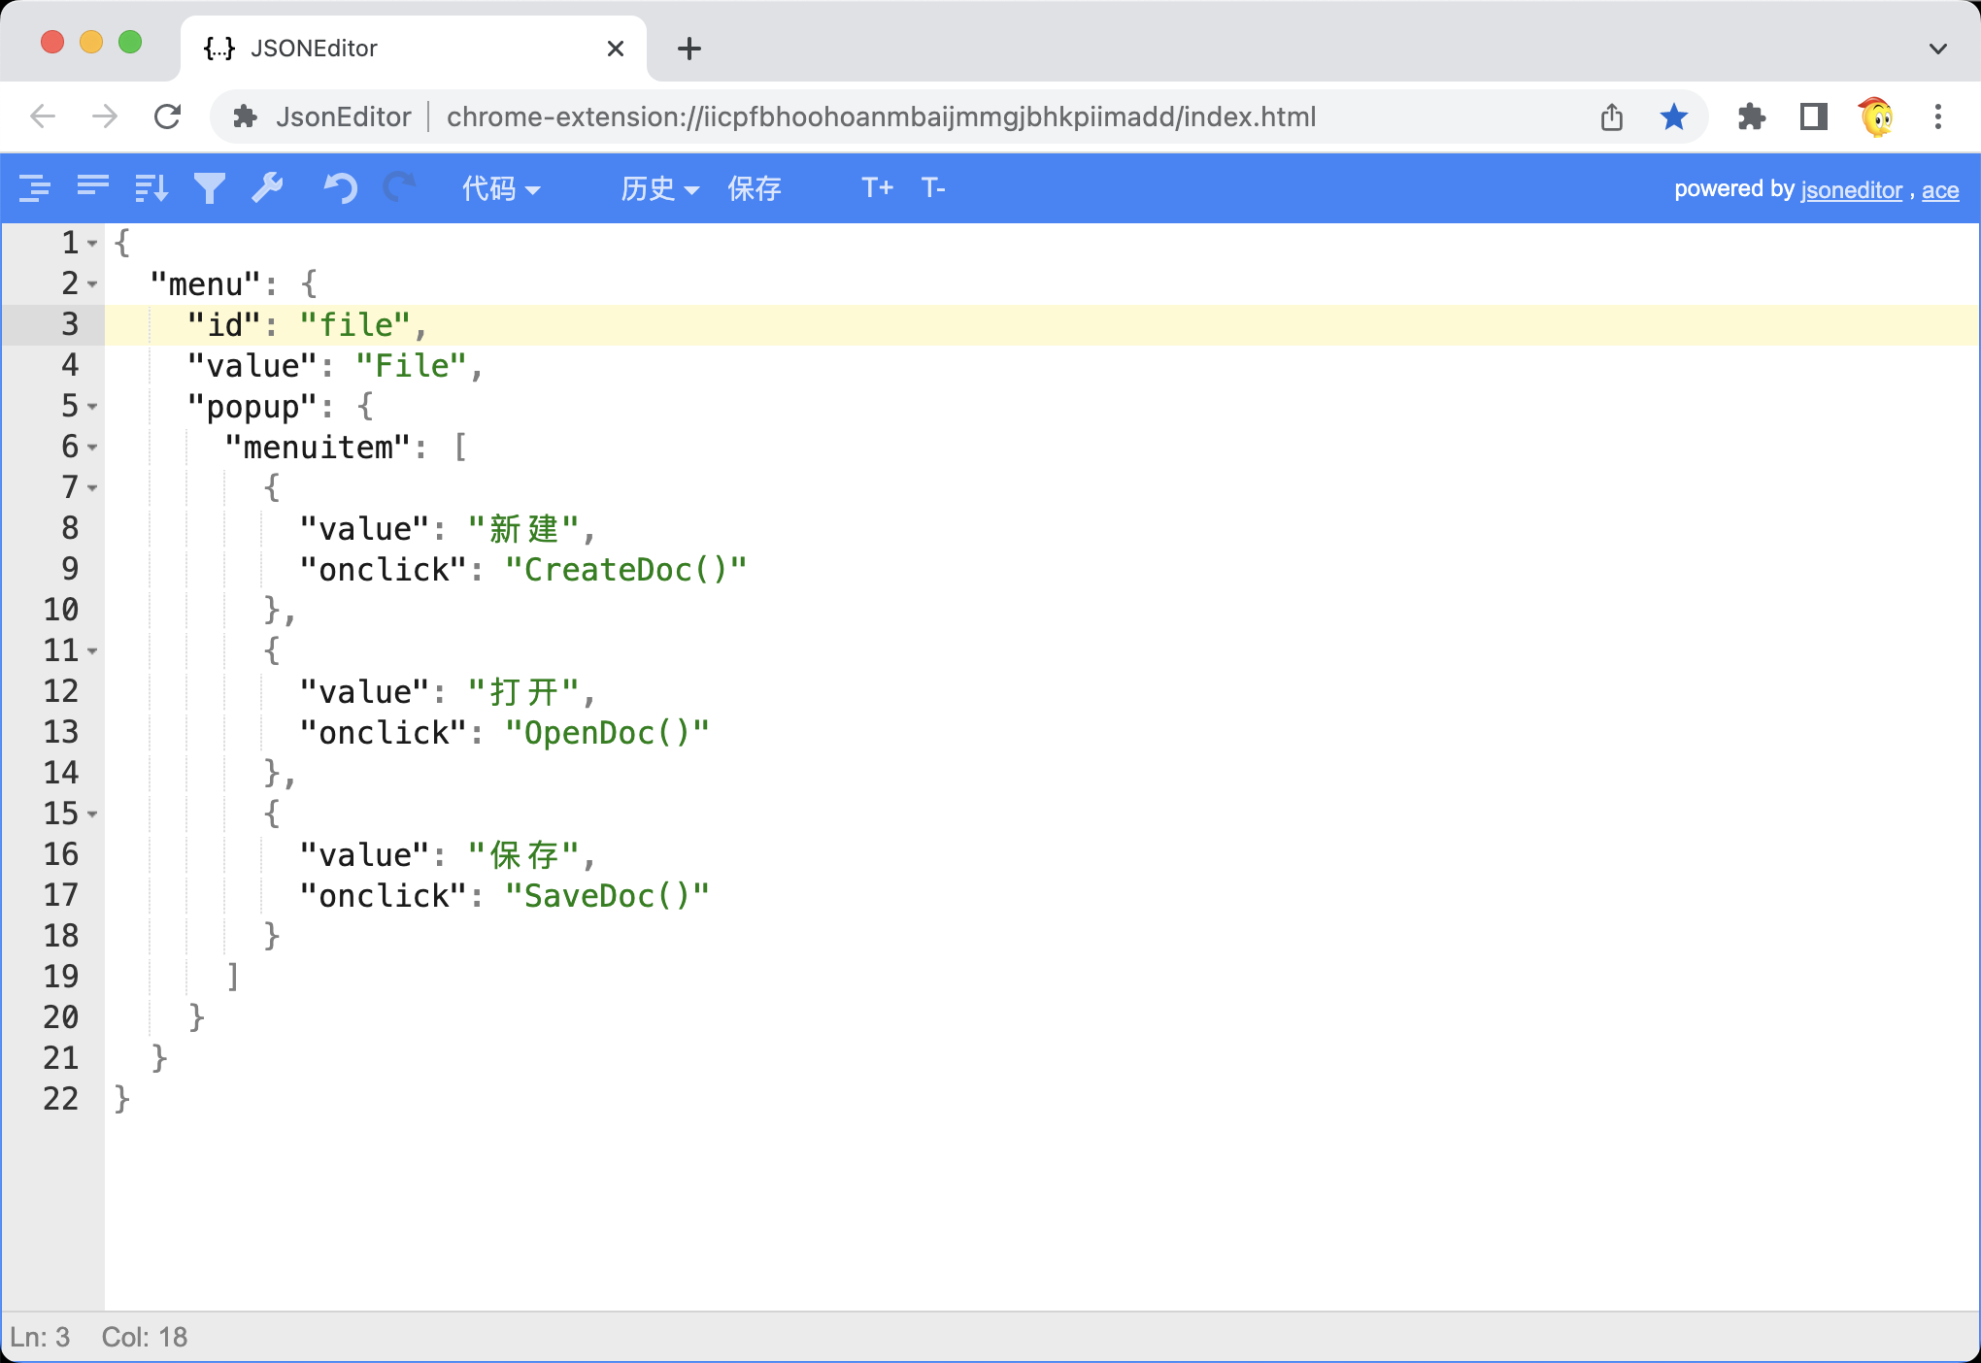Click the sort contents icon
Screen dimensions: 1981x1363
pos(151,187)
